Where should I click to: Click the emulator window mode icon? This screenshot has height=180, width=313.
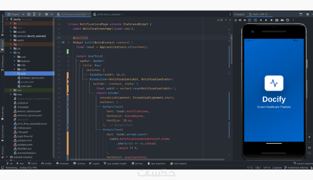coord(301,14)
